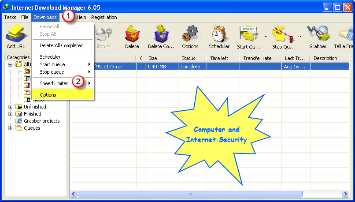Image resolution: width=355 pixels, height=202 pixels.
Task: Click the Categories panel header
Action: tap(18, 57)
